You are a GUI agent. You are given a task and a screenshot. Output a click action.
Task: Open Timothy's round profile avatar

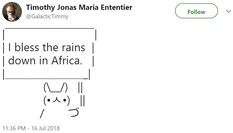click(x=12, y=12)
